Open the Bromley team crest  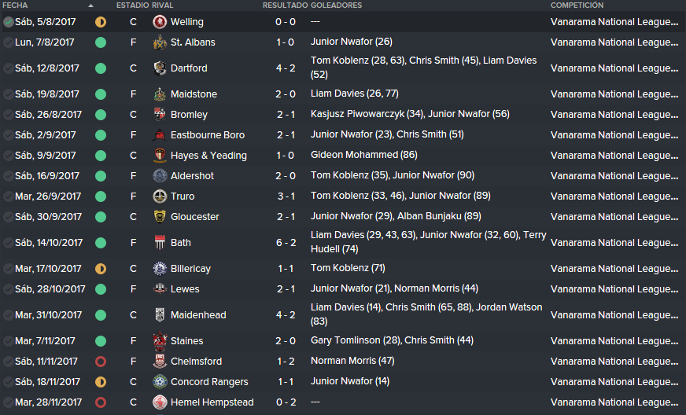click(x=160, y=115)
